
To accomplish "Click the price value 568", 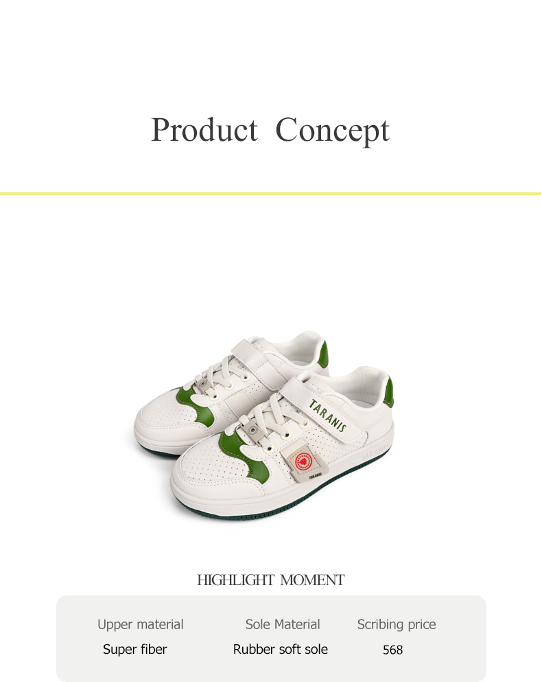I will pos(393,650).
